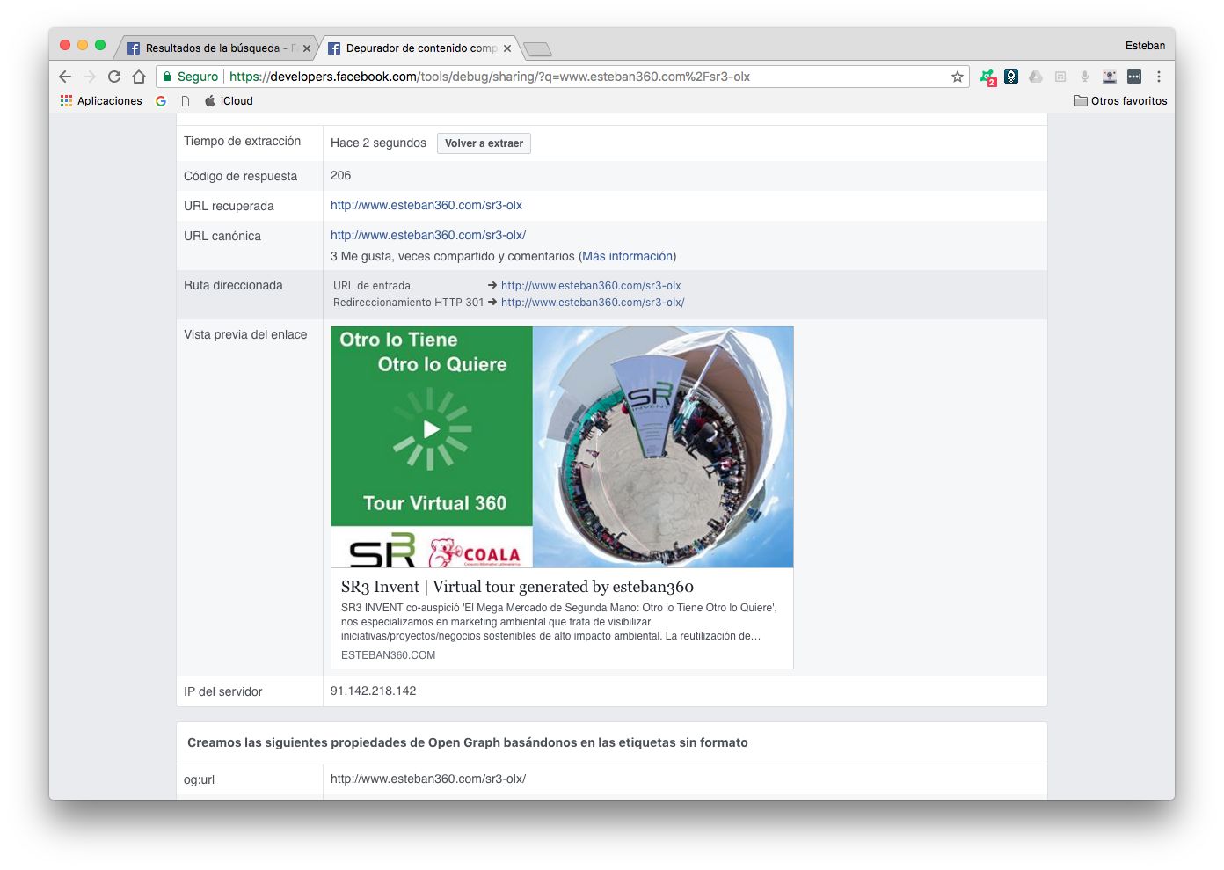
Task: Open the Redireccionamiento HTTP 301 link
Action: 593,303
